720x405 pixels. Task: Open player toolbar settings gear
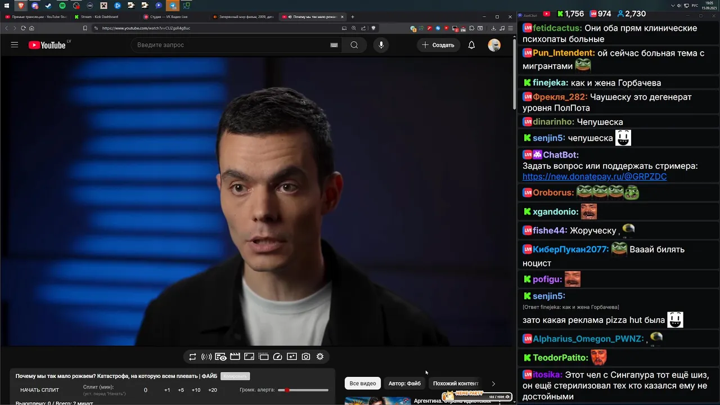pos(320,357)
